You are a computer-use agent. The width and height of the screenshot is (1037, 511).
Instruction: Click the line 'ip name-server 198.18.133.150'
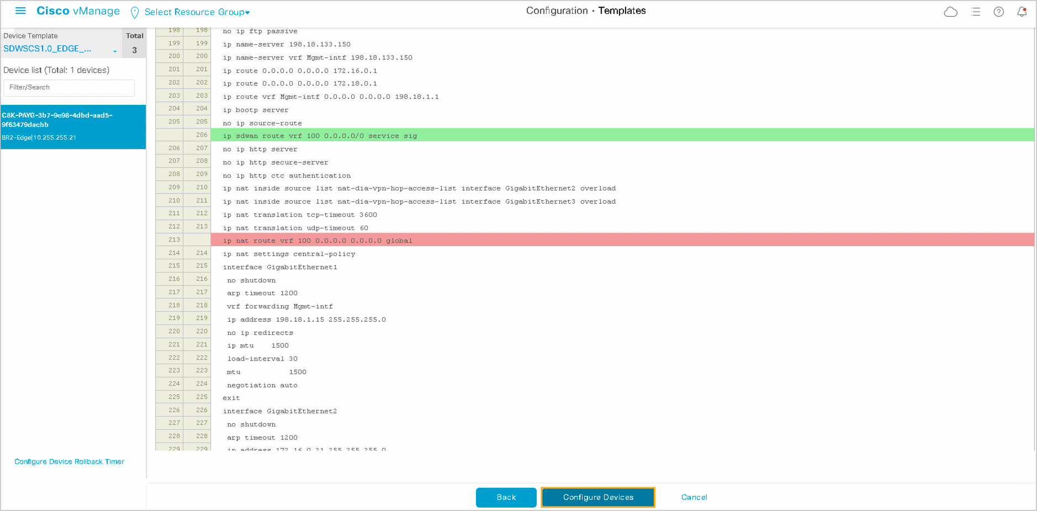point(287,44)
